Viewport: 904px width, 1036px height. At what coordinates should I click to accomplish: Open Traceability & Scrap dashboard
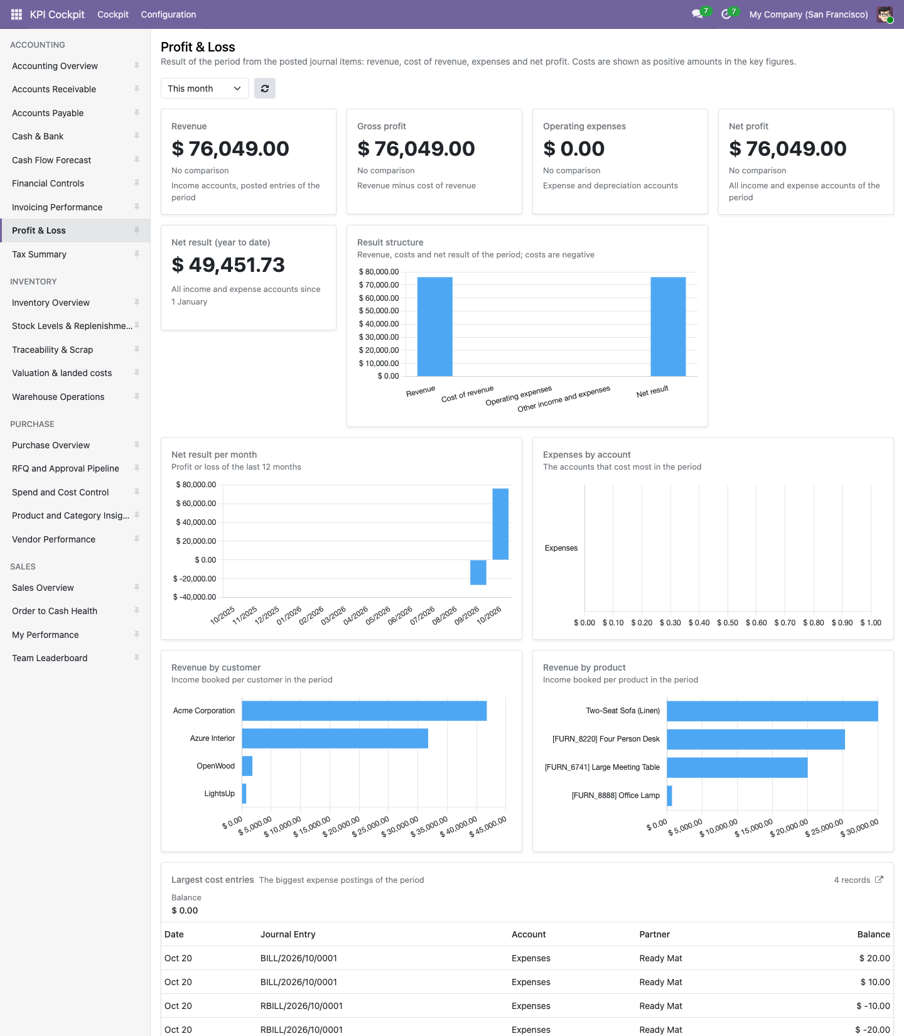(x=75, y=350)
